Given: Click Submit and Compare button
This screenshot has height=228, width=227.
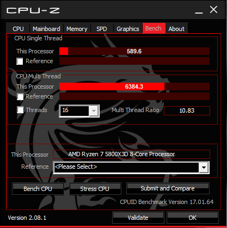Looking at the screenshot, I should 168,188.
